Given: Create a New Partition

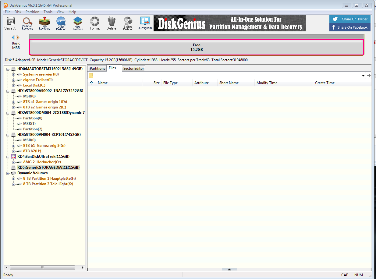Looking at the screenshot, I should tap(78, 23).
